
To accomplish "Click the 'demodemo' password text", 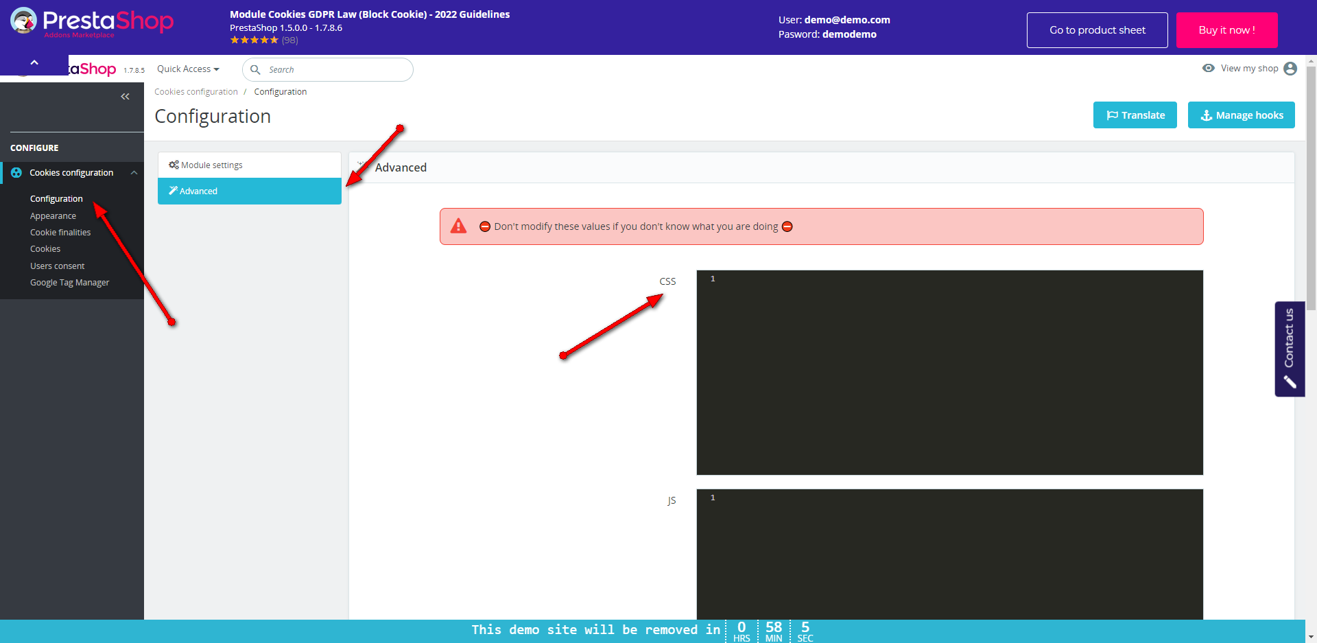I will coord(849,34).
